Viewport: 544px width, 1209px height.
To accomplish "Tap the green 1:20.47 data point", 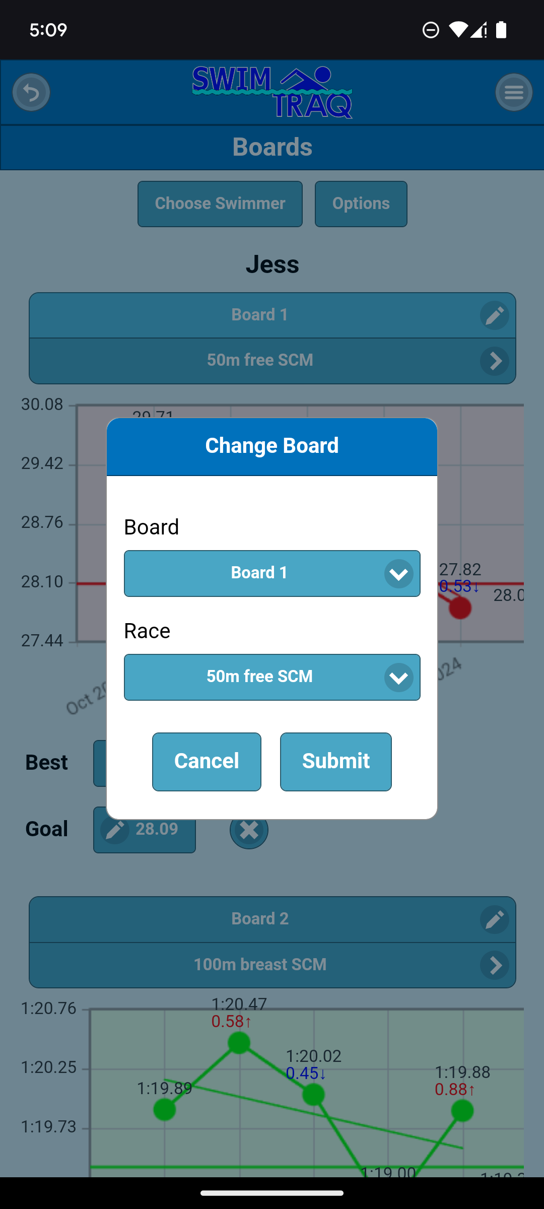I will coord(239,1043).
